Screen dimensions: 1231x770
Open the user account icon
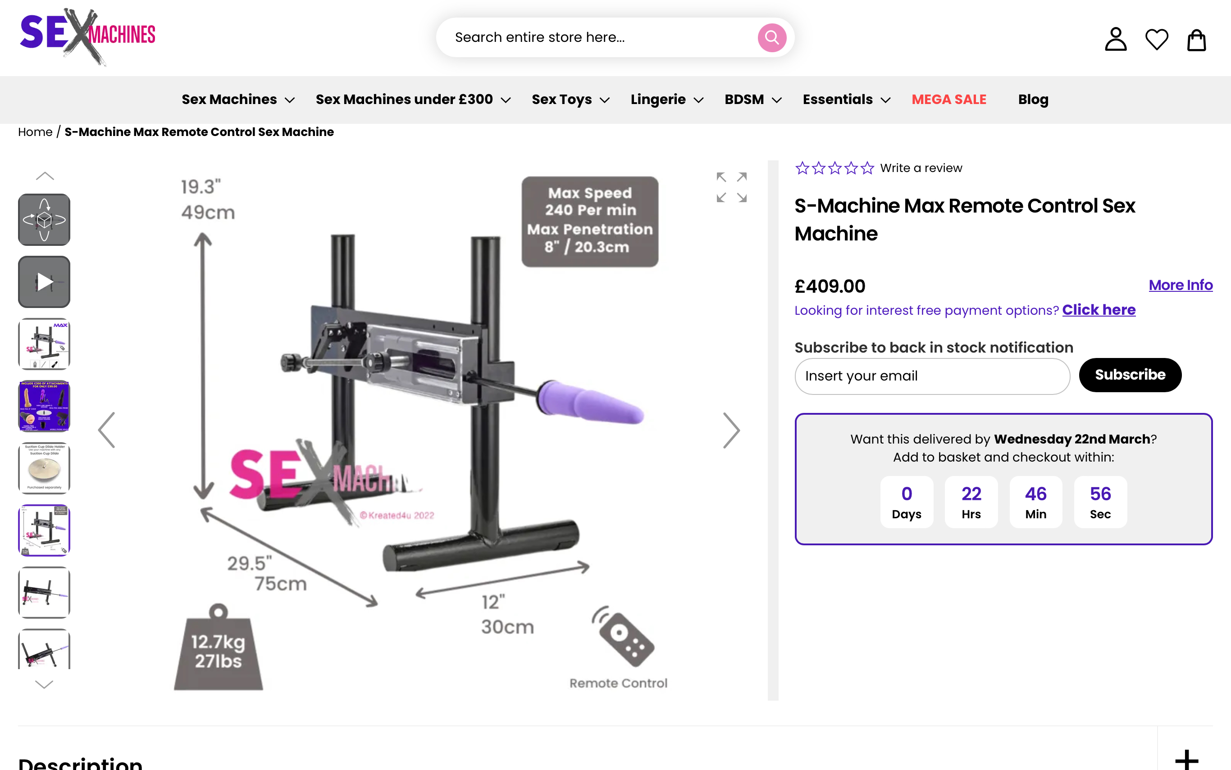pyautogui.click(x=1115, y=39)
